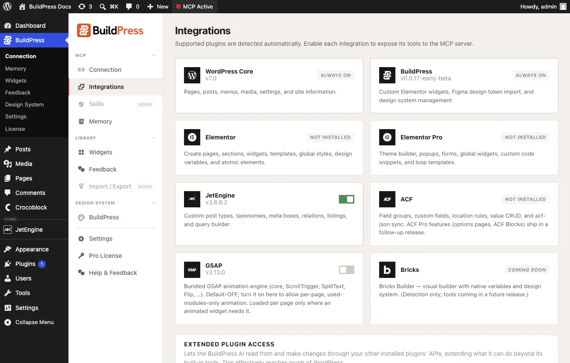Open the search magnifier icon ⌘K
The width and height of the screenshot is (570, 363).
pyautogui.click(x=109, y=6)
